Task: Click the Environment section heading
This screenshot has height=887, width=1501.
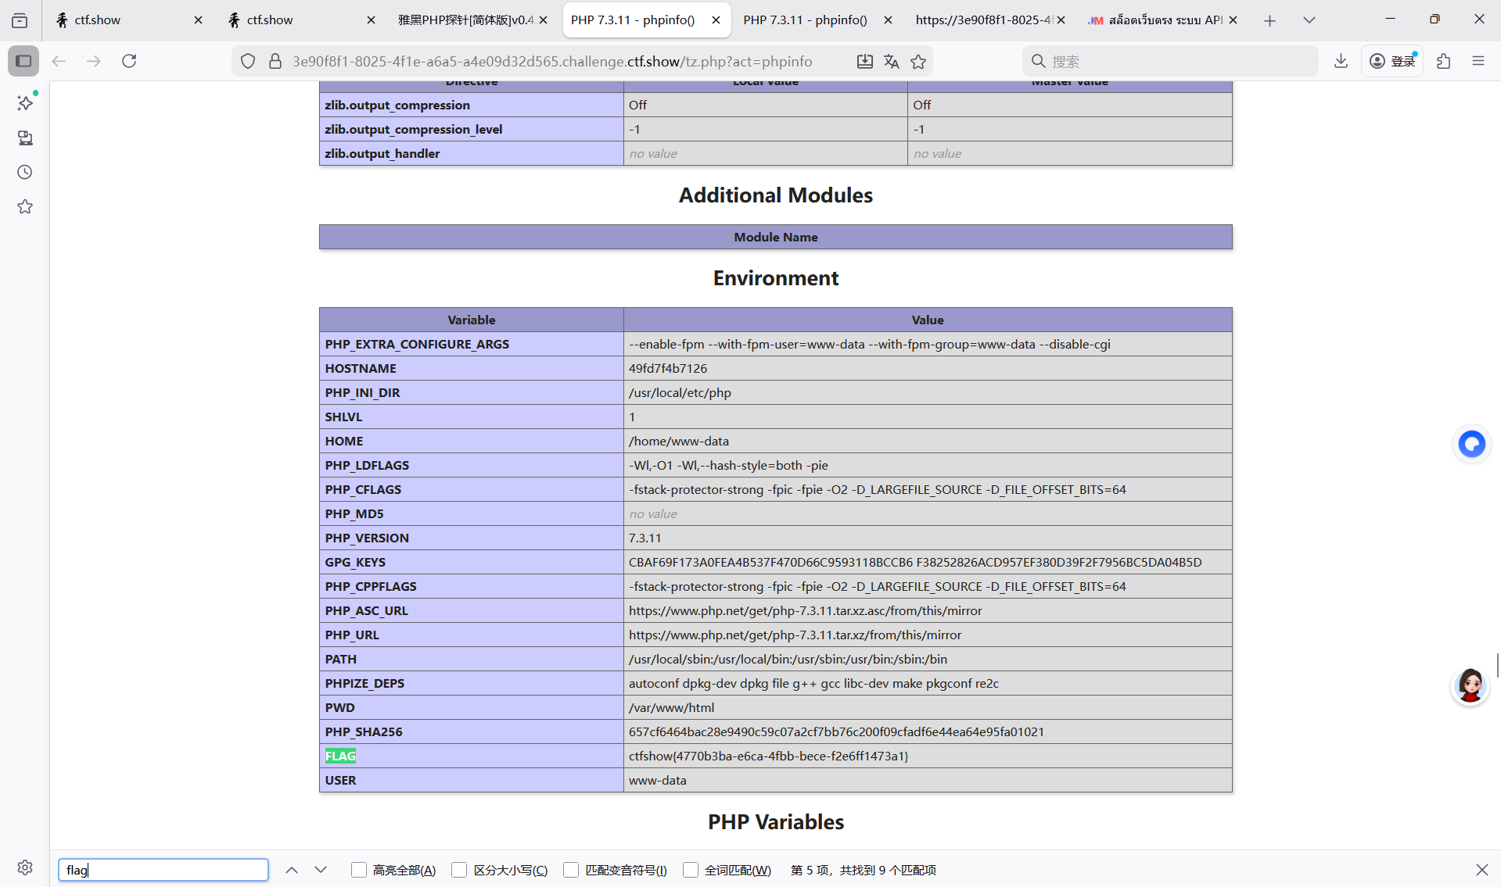Action: coord(775,278)
